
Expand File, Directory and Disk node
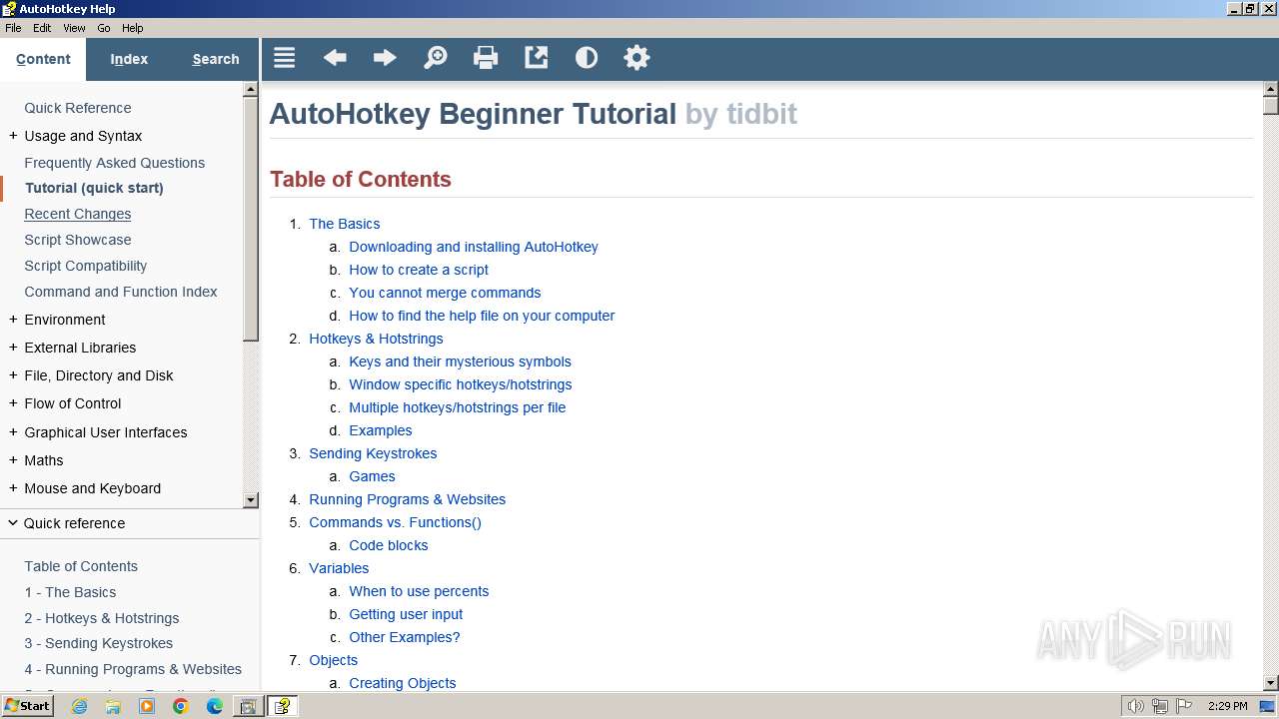[13, 375]
